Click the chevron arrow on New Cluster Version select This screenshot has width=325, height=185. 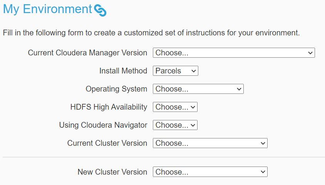(263, 172)
